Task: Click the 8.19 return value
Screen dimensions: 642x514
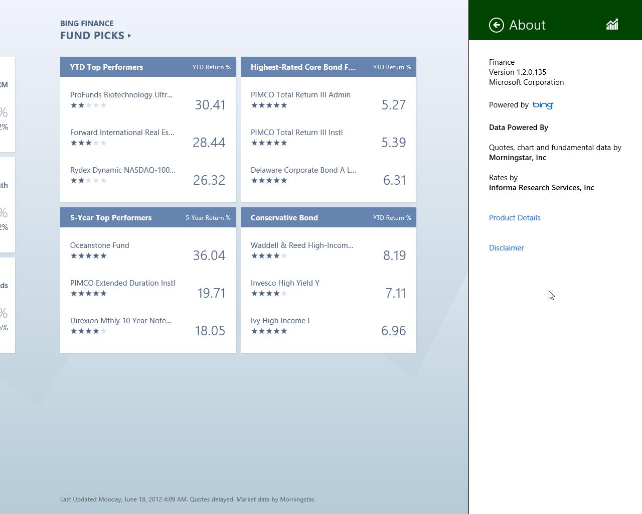Action: tap(395, 255)
